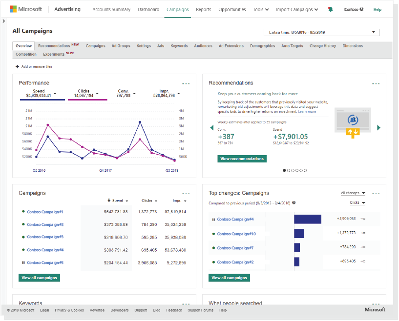Viewport: 399px width, 321px height.
Task: Open Campaigns tile ellipsis menu
Action: coord(186,194)
